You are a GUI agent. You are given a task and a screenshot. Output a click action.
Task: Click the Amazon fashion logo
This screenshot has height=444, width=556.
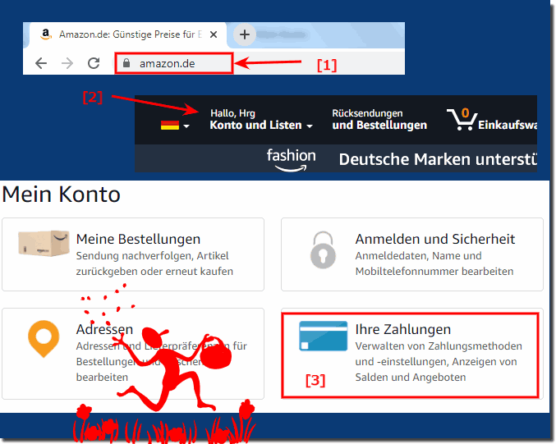coord(291,159)
